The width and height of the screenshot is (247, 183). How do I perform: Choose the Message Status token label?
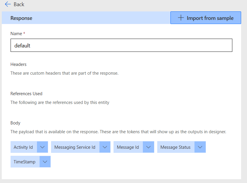coord(175,147)
